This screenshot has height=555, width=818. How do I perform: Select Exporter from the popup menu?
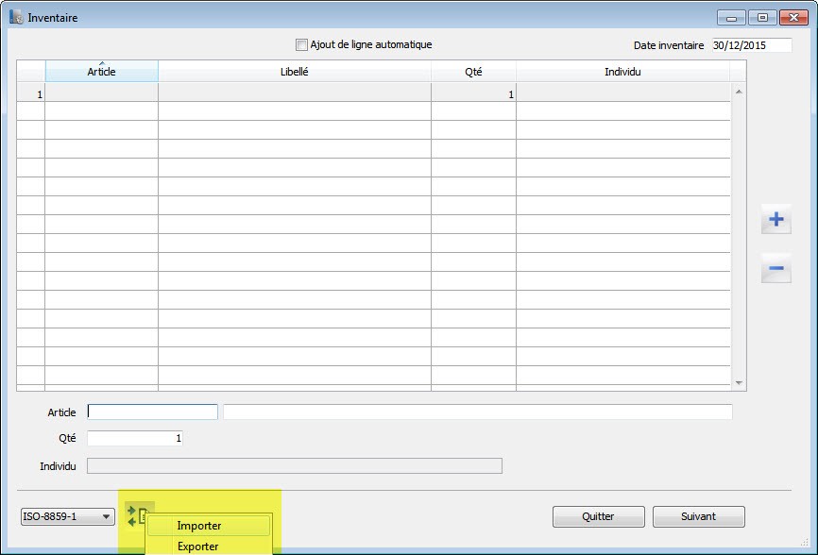point(198,547)
